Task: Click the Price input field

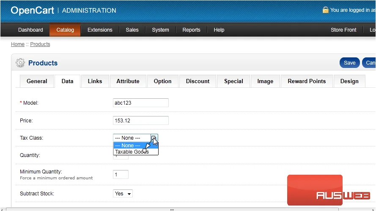Action: pyautogui.click(x=141, y=121)
